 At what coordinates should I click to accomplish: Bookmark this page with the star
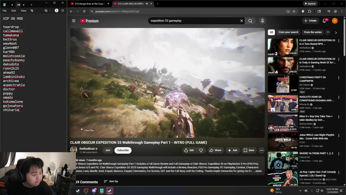tap(294, 11)
